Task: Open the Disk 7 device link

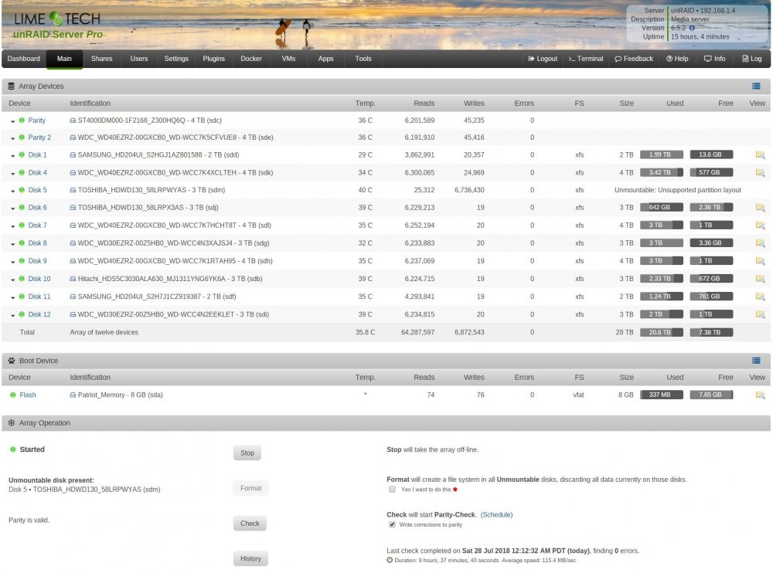Action: pos(37,225)
